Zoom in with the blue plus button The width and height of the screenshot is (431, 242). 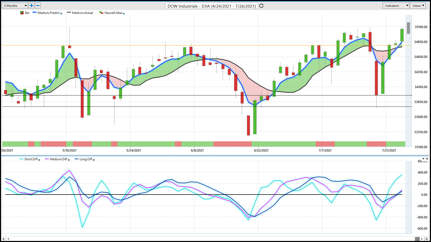pyautogui.click(x=32, y=6)
